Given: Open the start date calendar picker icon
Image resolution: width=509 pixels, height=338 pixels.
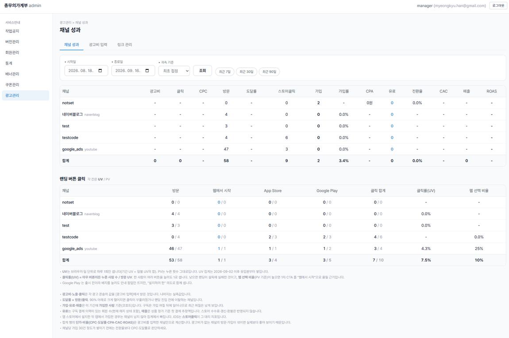Looking at the screenshot, I should pos(100,71).
